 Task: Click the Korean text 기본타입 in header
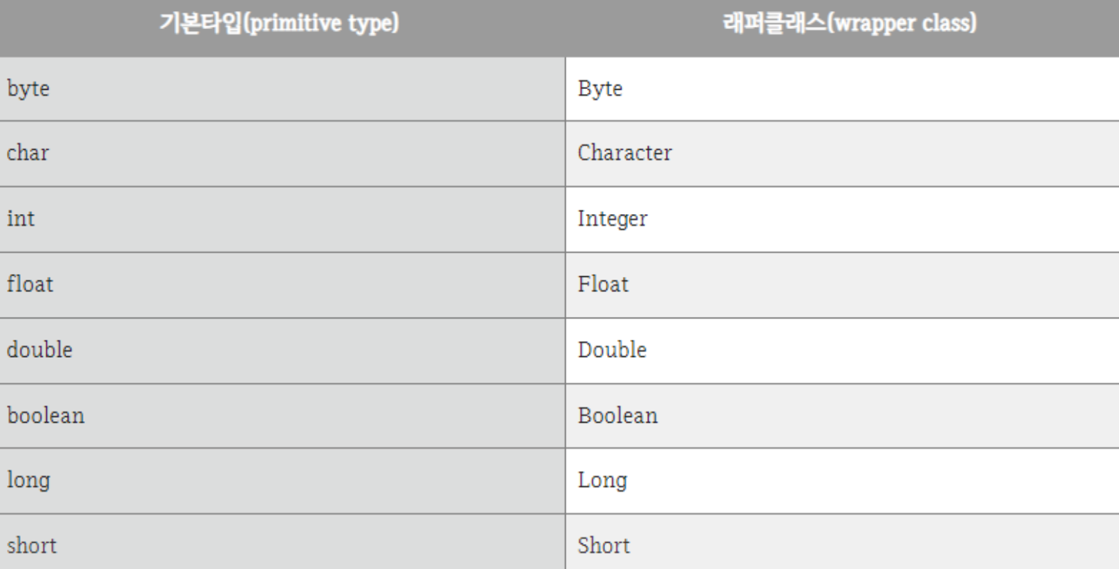point(201,23)
